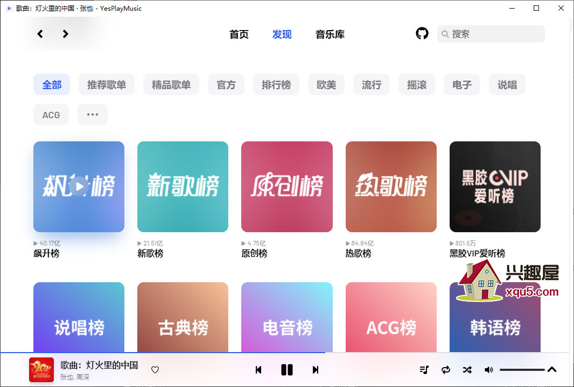
Task: Open the 韩语榜 playlist cover
Action: [x=495, y=317]
